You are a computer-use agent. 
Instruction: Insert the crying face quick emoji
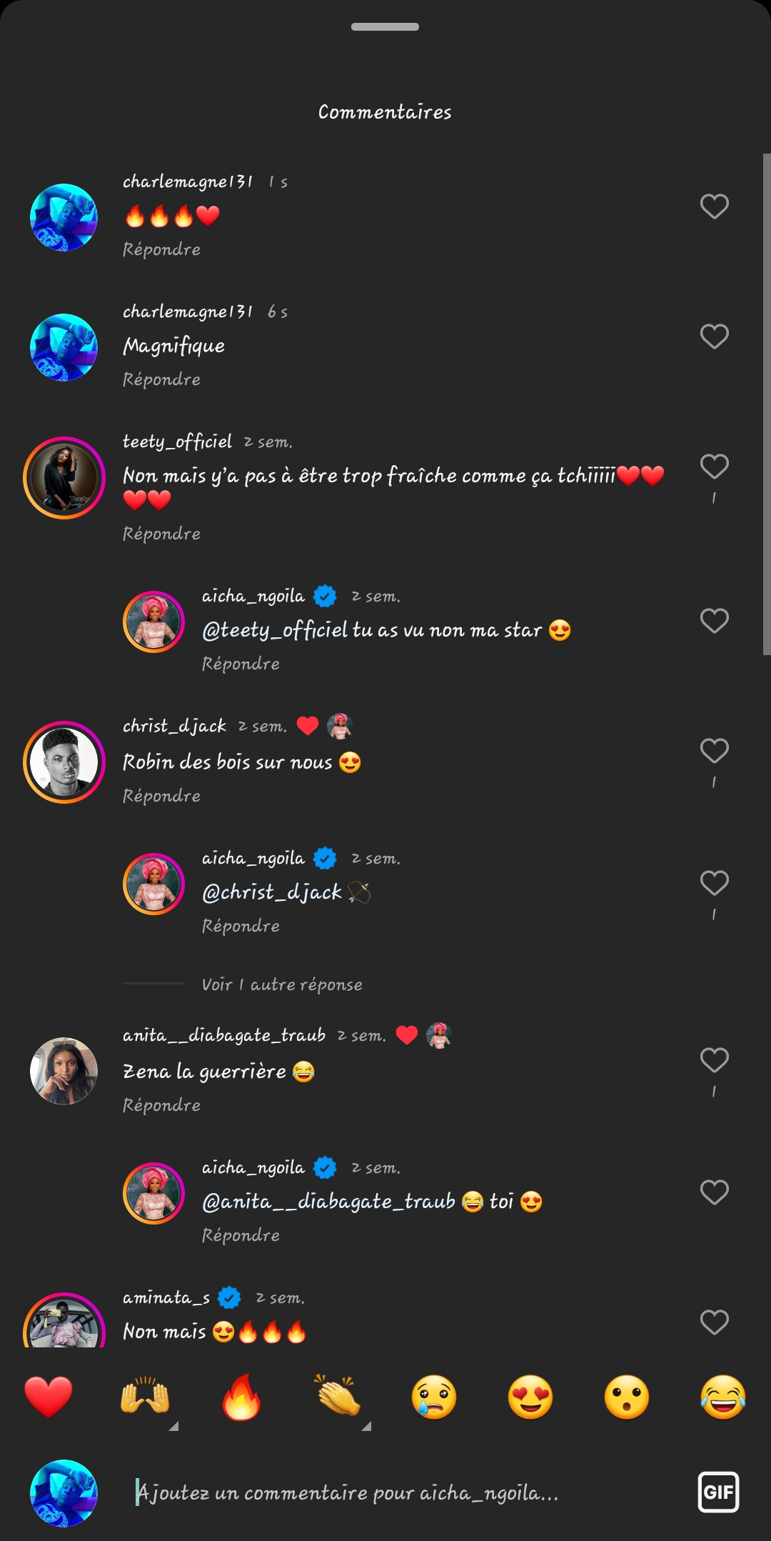coord(434,1397)
